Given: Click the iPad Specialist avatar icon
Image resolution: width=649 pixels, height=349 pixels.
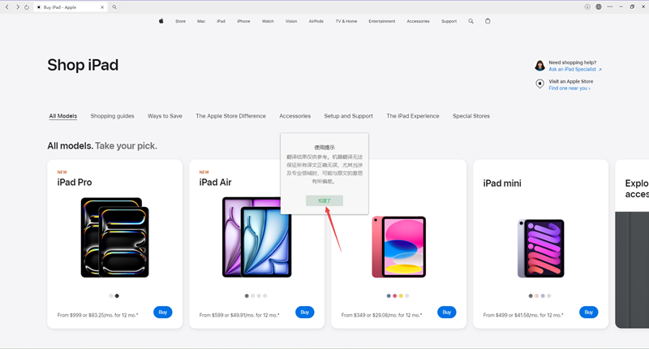Looking at the screenshot, I should point(539,66).
